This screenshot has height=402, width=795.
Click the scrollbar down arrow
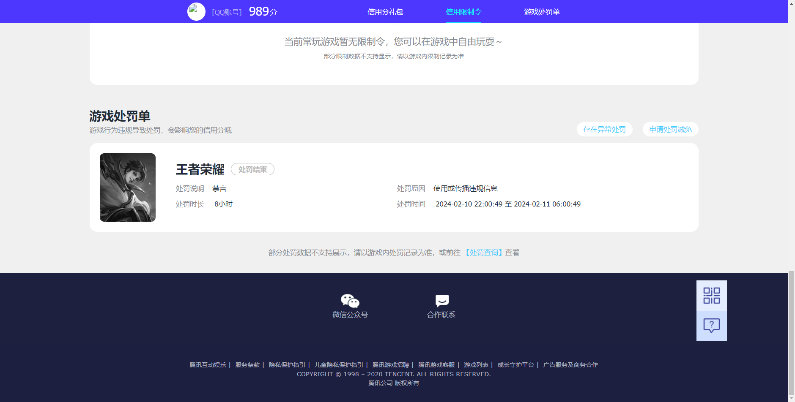791,399
